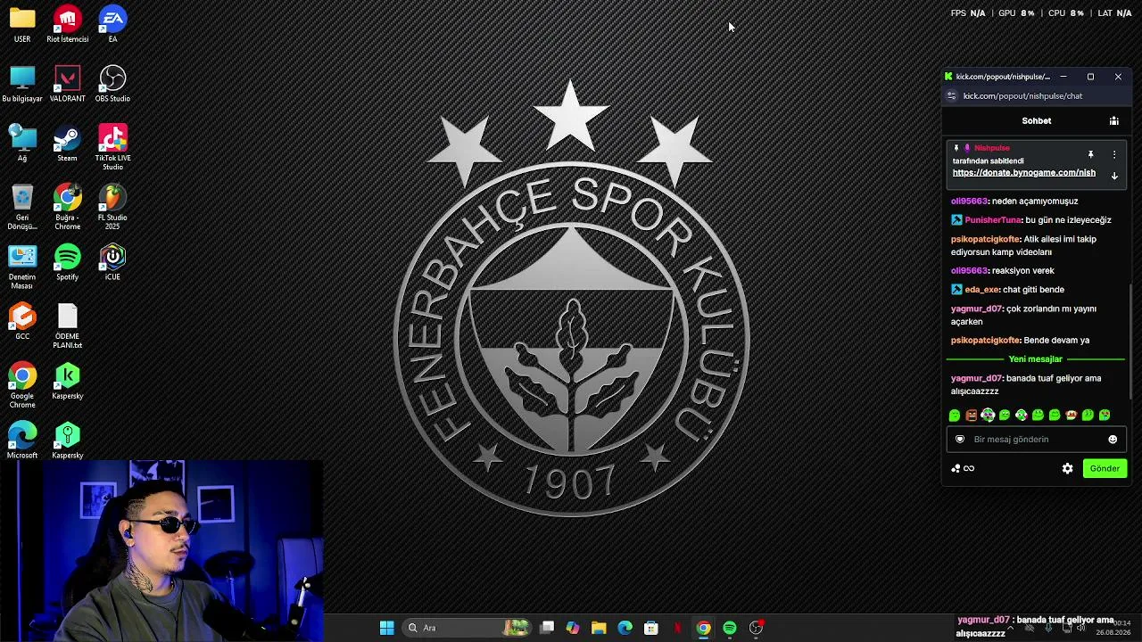Select the Ağ network desktop icon

click(22, 144)
